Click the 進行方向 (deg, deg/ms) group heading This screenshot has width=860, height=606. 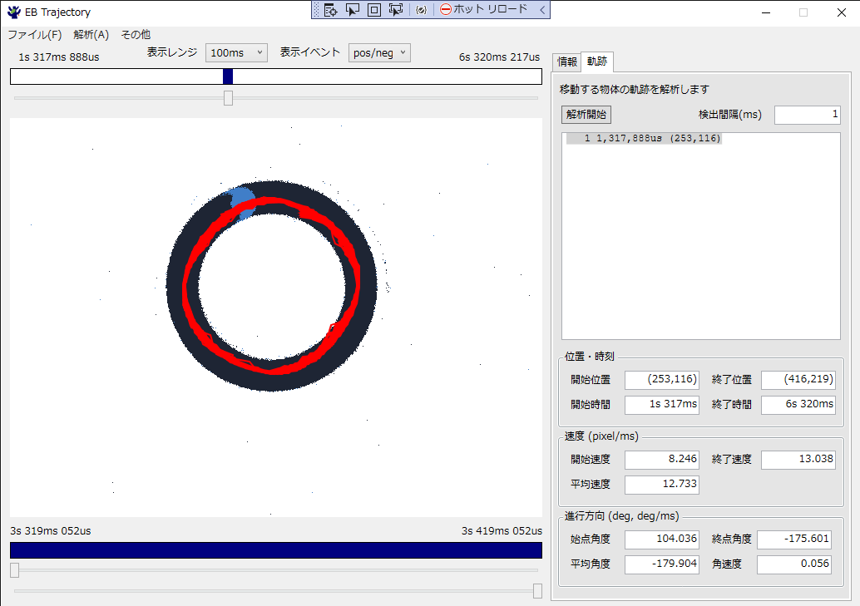tap(622, 516)
